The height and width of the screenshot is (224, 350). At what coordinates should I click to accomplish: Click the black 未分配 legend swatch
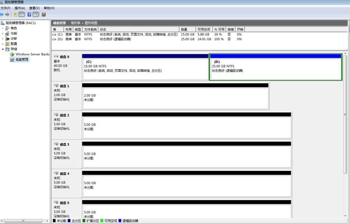(x=54, y=220)
